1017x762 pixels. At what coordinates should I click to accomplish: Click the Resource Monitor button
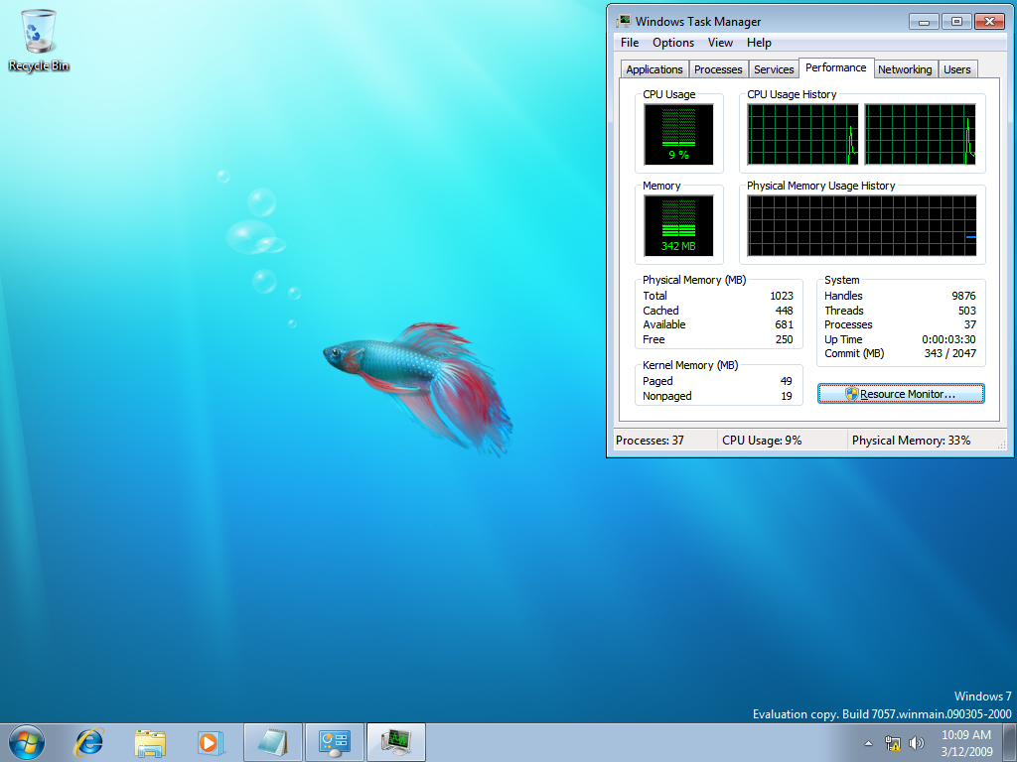[x=901, y=394]
